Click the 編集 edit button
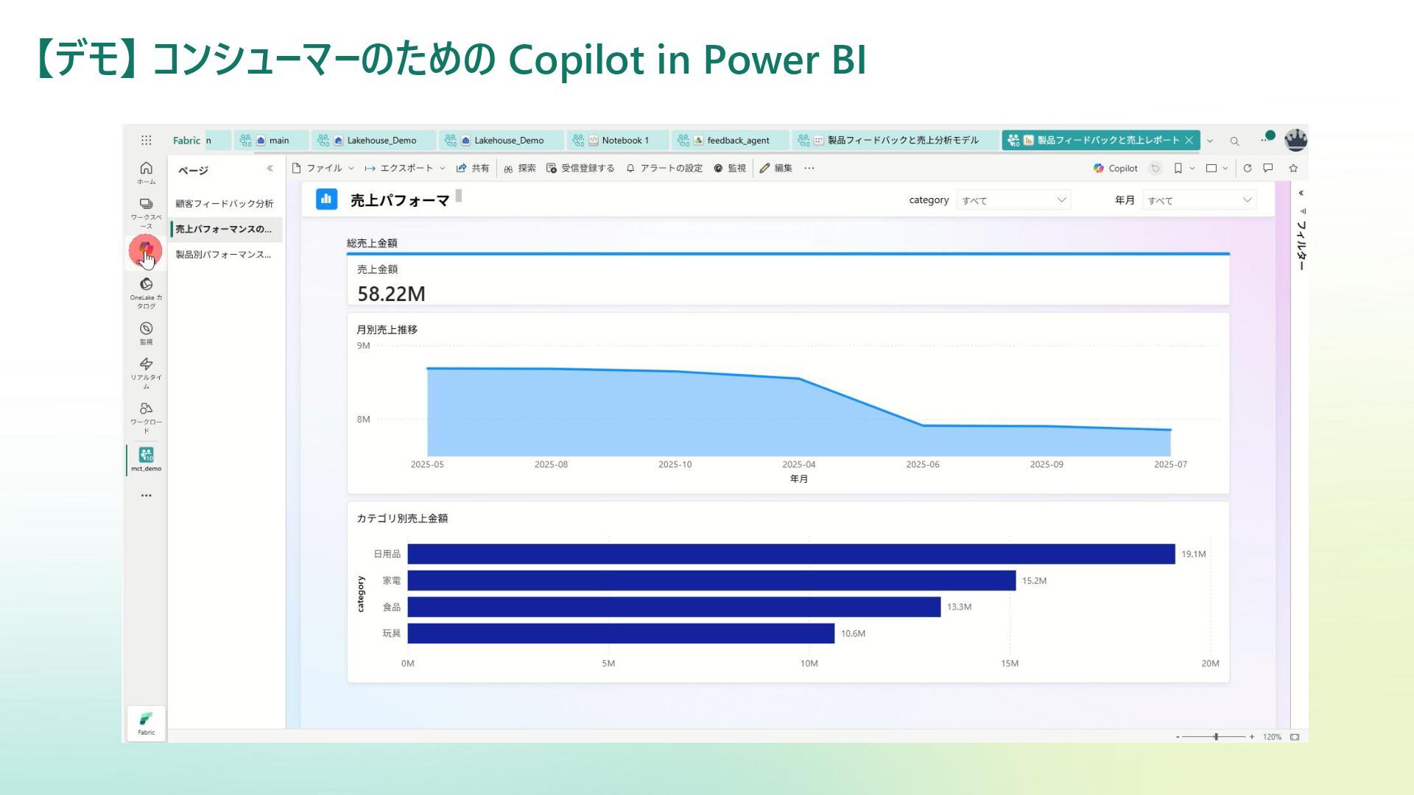 [775, 169]
